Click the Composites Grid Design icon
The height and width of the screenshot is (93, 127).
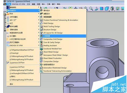coord(41,39)
